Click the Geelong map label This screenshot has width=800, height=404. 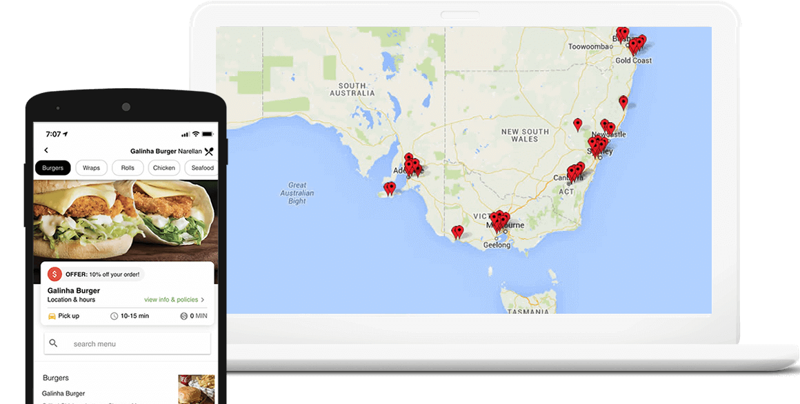tap(497, 245)
